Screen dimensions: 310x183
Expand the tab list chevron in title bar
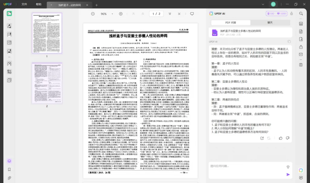(263, 4)
